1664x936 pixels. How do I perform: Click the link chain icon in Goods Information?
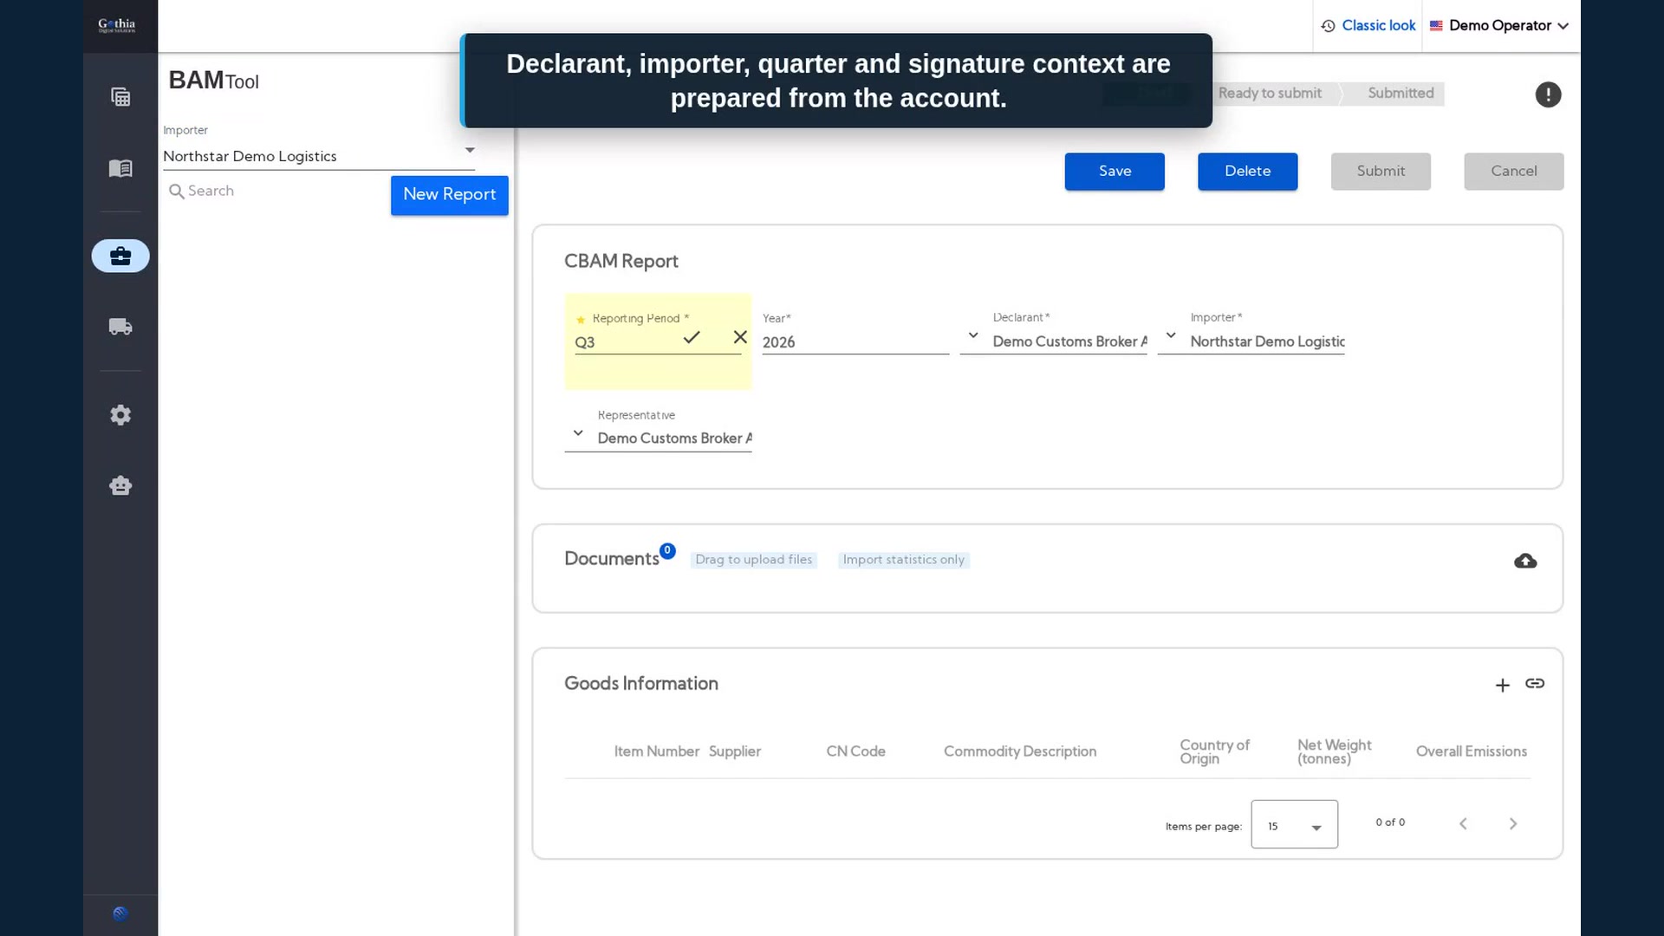coord(1535,684)
